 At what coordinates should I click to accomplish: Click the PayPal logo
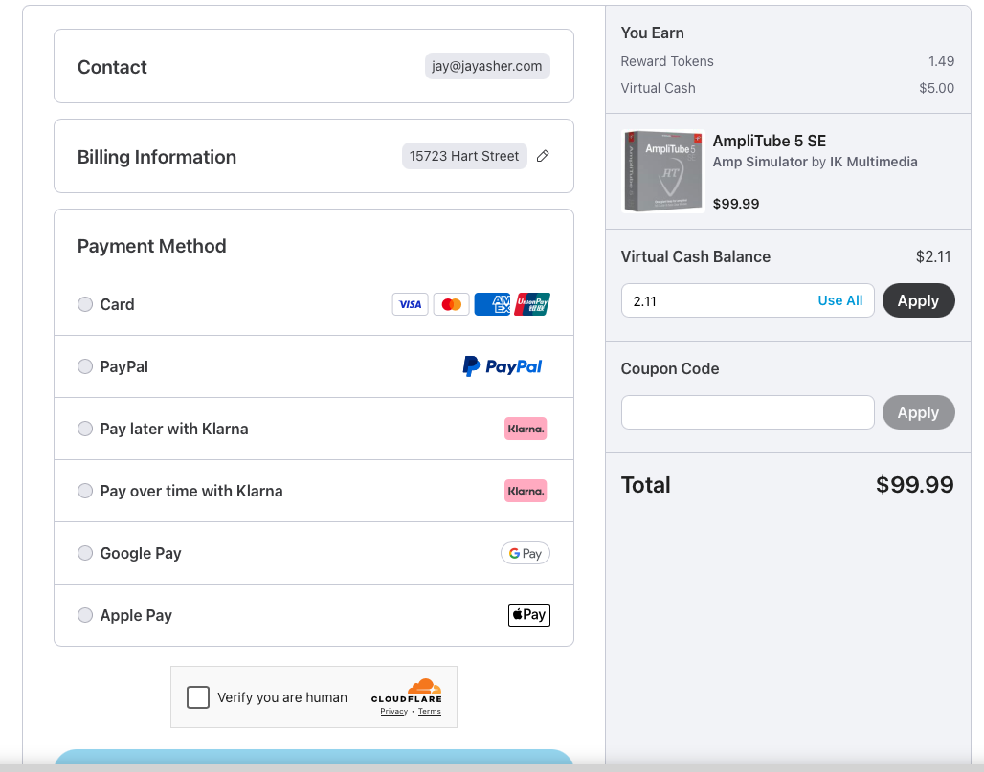pos(503,366)
